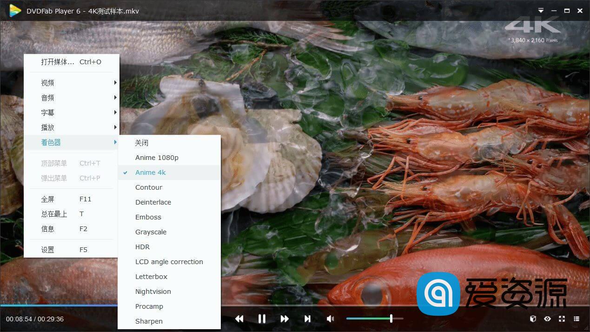This screenshot has width=590, height=332.
Task: Click the eye icon in control bar
Action: [548, 319]
